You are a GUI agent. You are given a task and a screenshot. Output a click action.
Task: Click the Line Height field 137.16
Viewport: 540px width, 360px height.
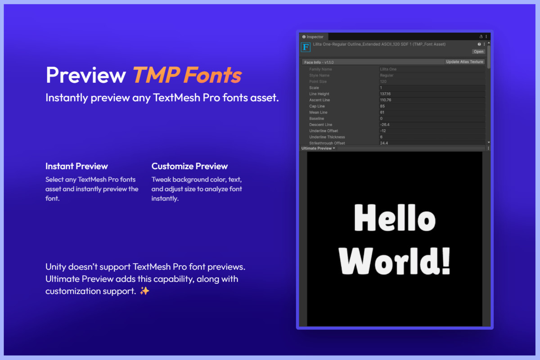pos(432,94)
